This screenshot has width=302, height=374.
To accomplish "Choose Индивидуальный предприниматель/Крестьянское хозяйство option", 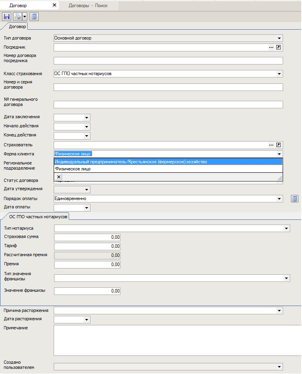I will pos(131,162).
